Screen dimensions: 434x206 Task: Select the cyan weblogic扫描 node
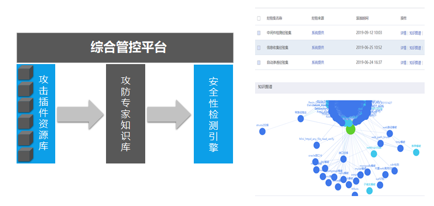click(x=374, y=154)
